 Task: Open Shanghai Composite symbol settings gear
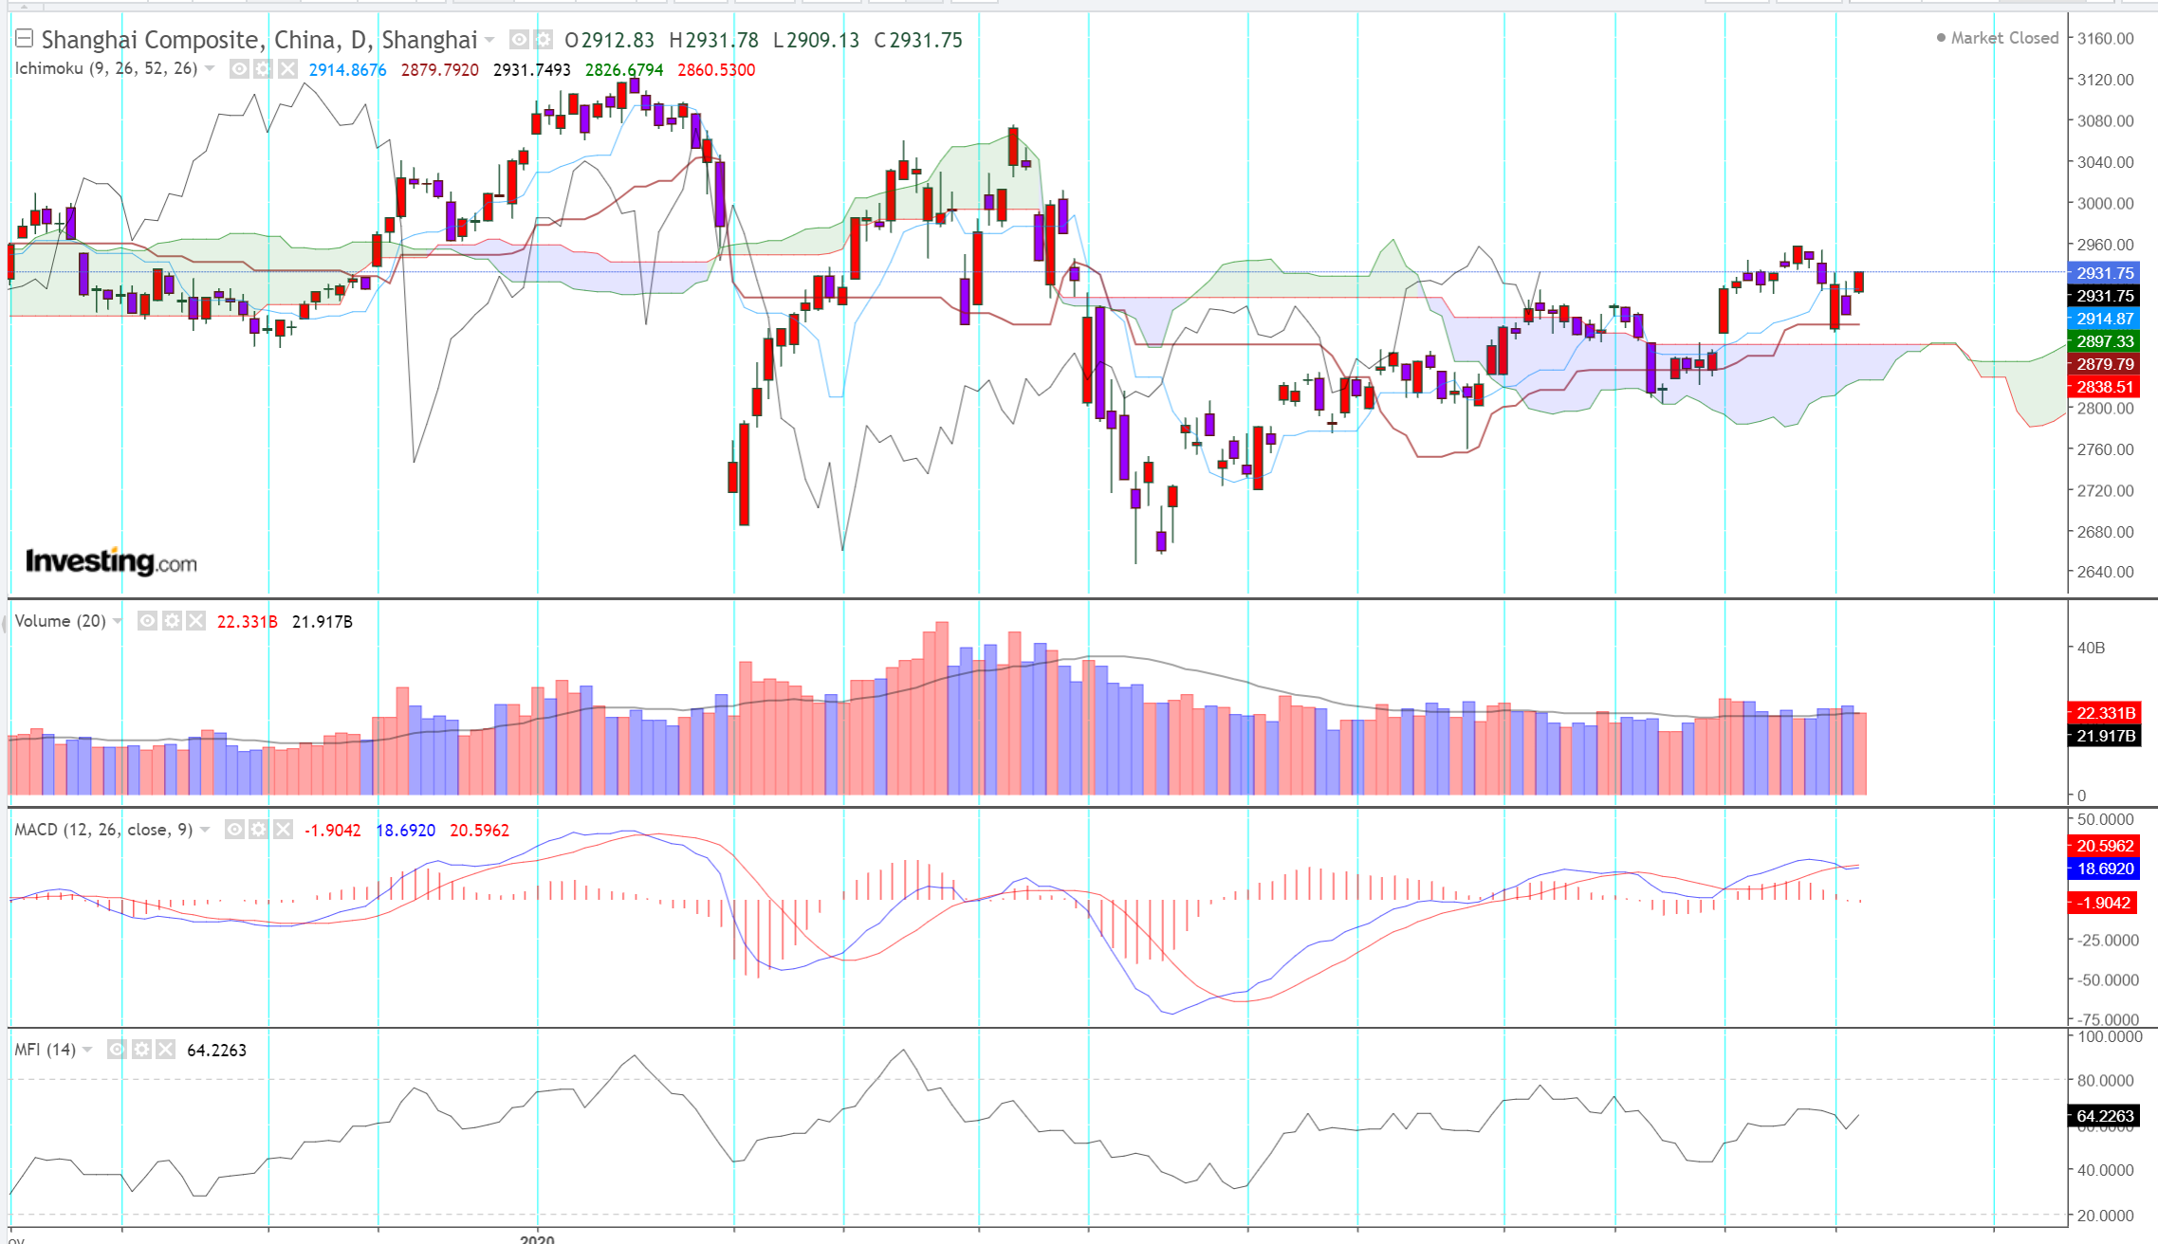pos(543,40)
